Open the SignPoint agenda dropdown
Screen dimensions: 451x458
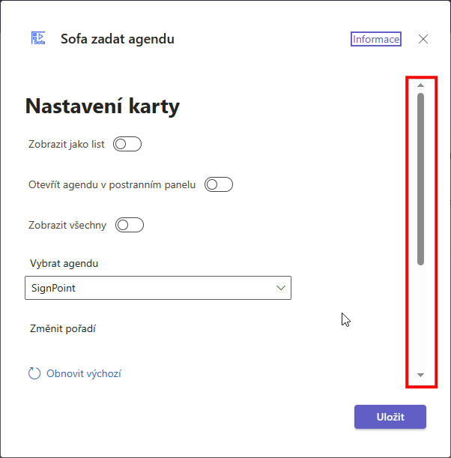coord(158,288)
